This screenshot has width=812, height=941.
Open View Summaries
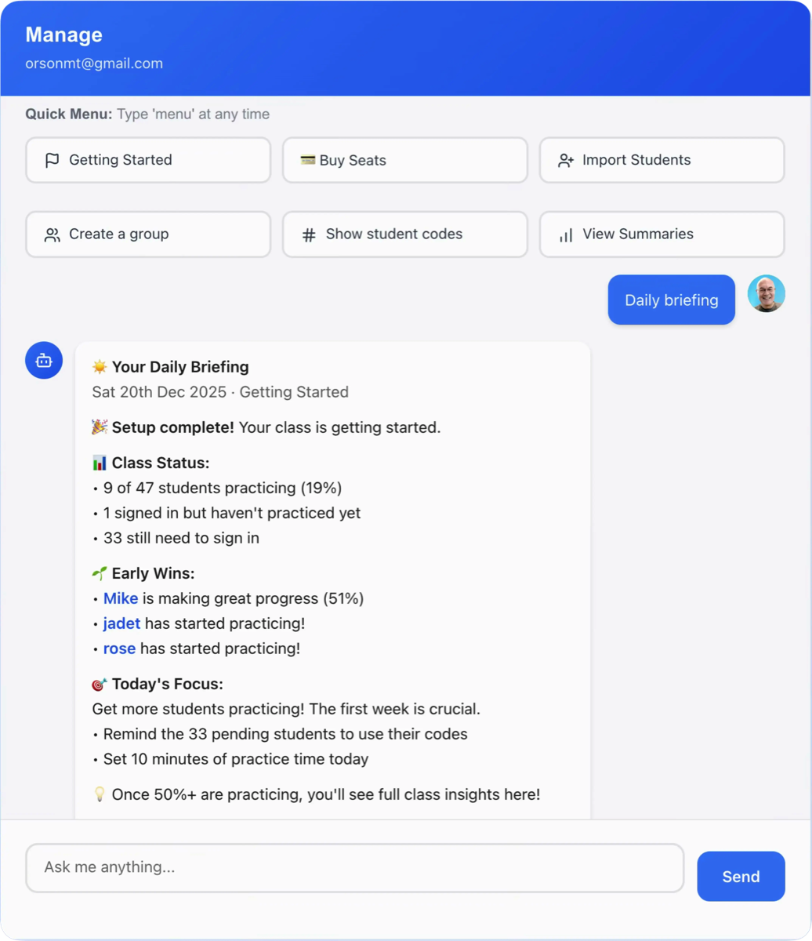point(662,234)
